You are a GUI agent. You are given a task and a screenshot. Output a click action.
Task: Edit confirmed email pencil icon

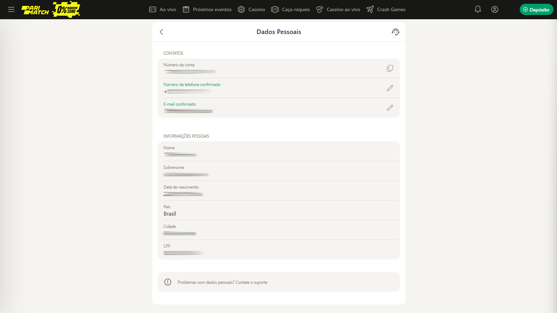coord(390,108)
